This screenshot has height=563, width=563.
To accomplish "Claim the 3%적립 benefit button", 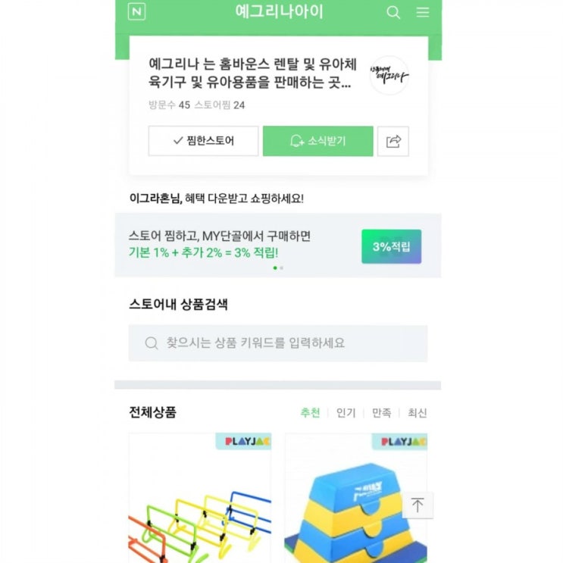I will coord(391,247).
